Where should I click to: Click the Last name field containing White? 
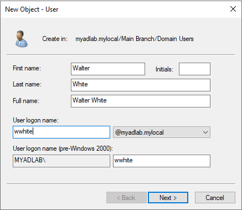pyautogui.click(x=141, y=85)
